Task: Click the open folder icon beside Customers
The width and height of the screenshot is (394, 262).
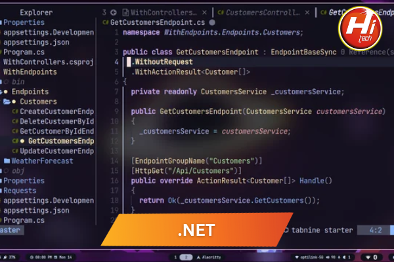Action: click(x=6, y=102)
